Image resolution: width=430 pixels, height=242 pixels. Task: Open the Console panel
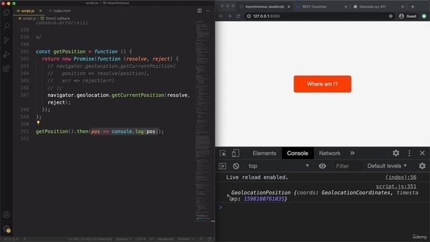click(297, 153)
